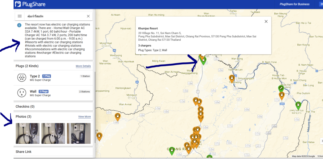323x159 pixels.
Task: Open the first charger photo thumbnail
Action: click(27, 133)
